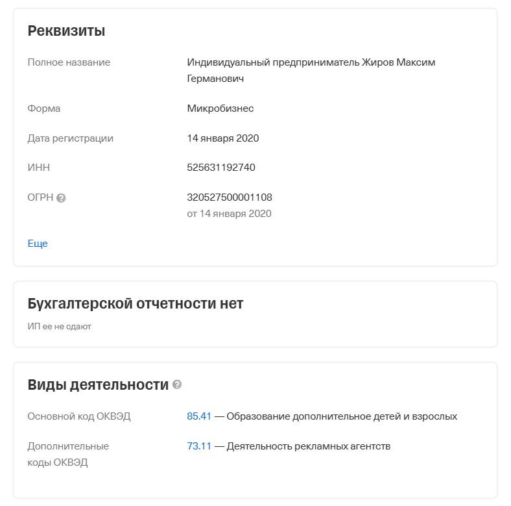Select the ИНН number 525631192740
The width and height of the screenshot is (511, 506).
click(x=221, y=168)
